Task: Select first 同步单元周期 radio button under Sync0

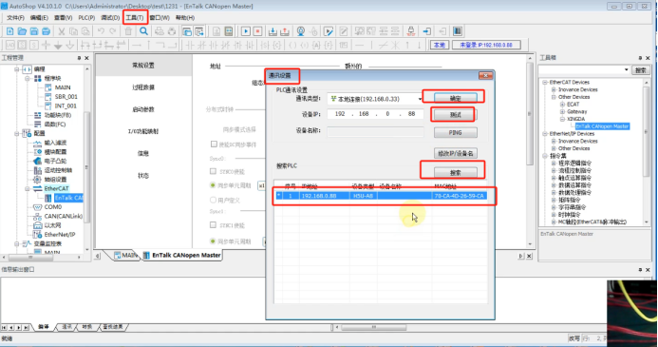Action: point(213,185)
